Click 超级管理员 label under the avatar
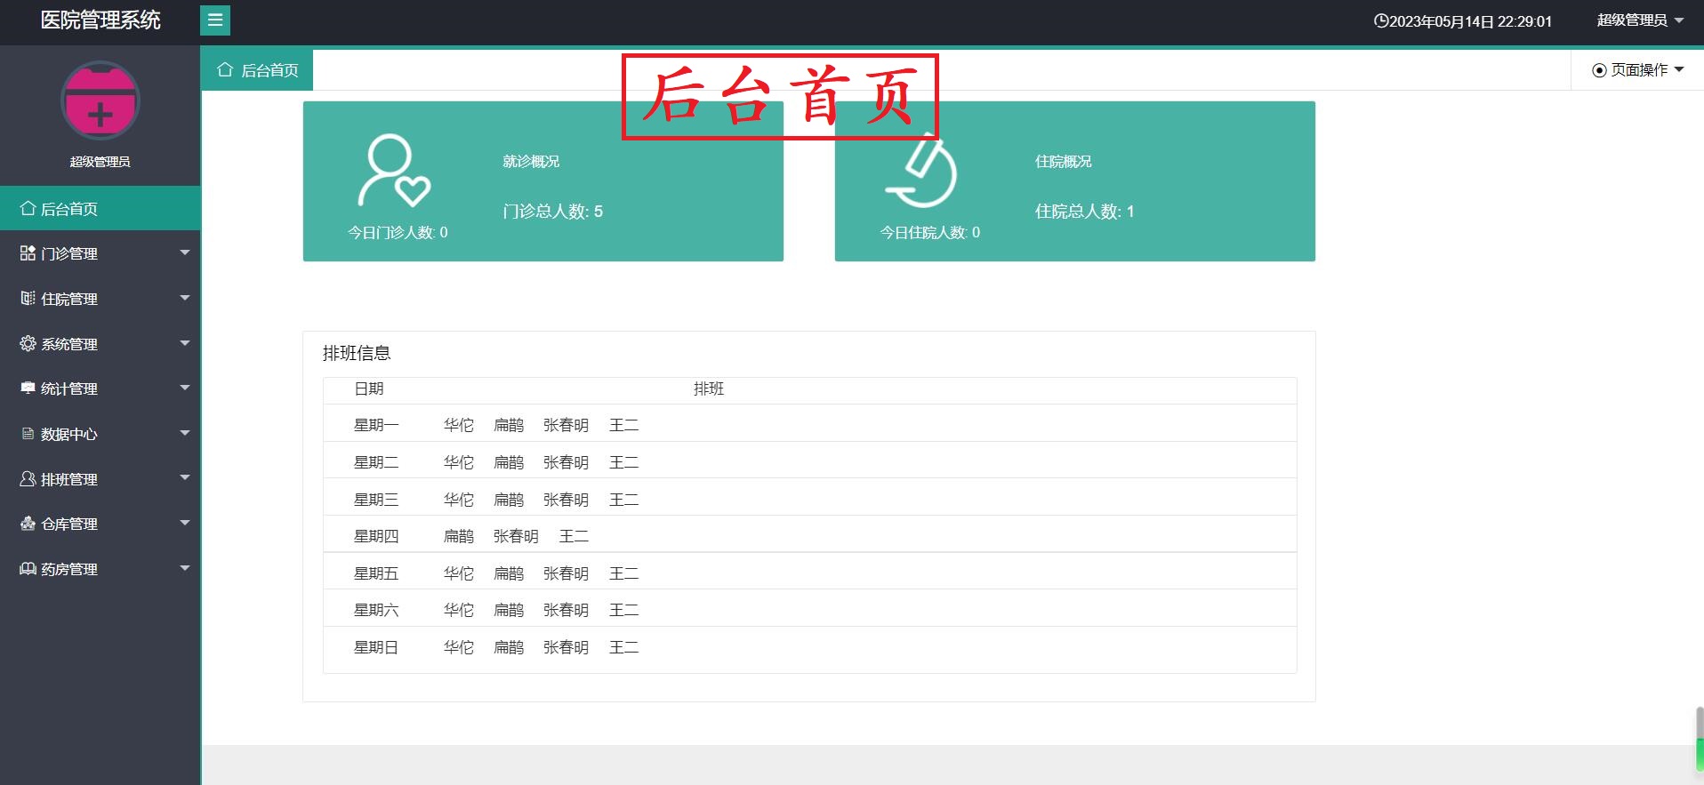 point(100,162)
